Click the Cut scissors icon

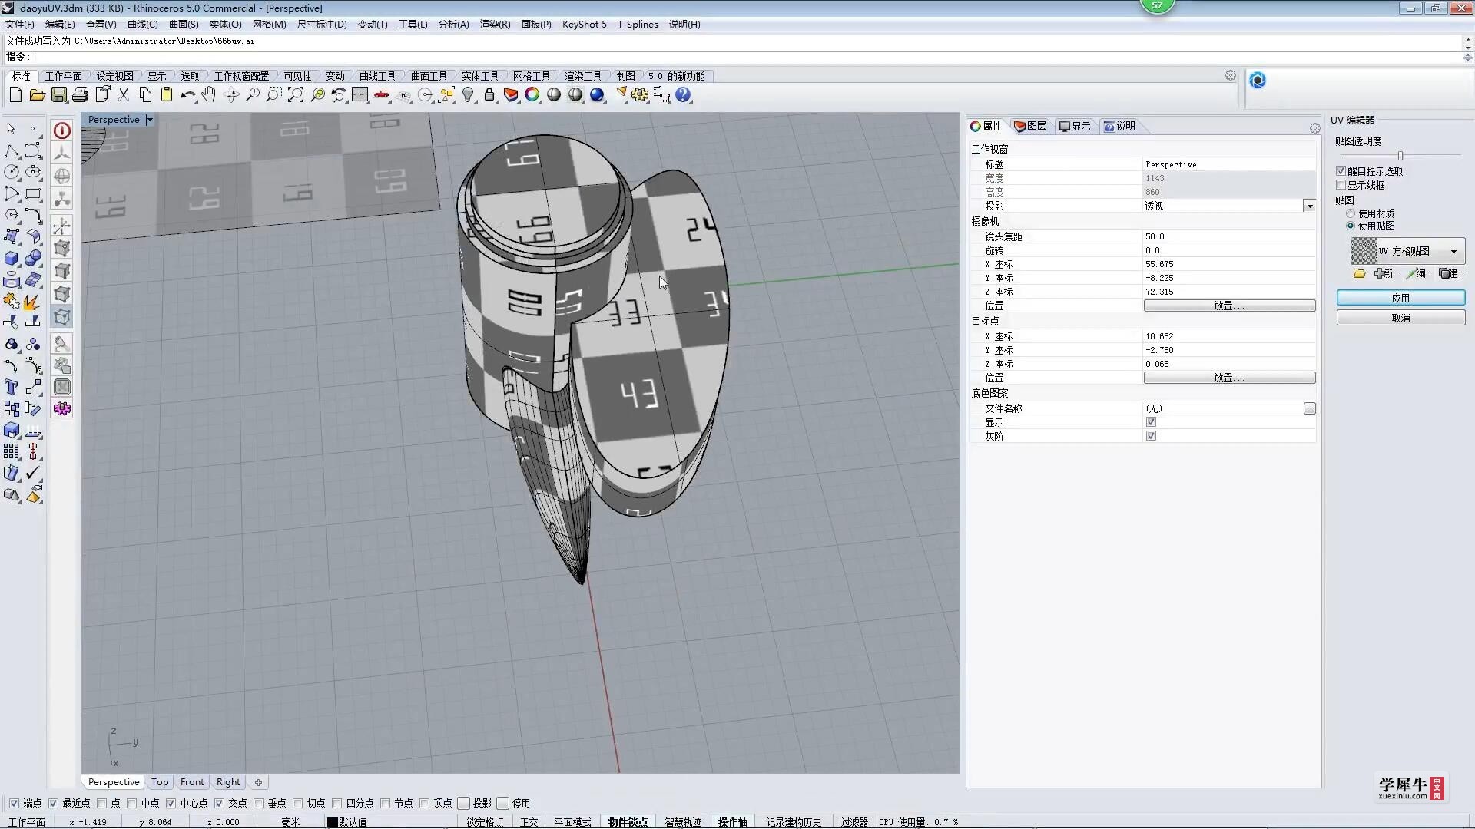[124, 95]
